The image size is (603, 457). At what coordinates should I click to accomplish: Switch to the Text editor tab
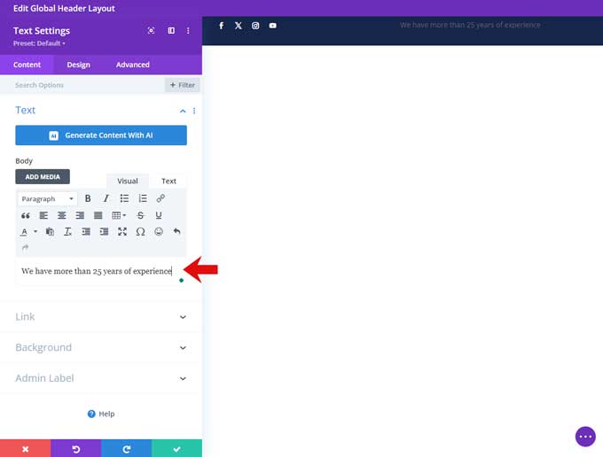pyautogui.click(x=168, y=181)
